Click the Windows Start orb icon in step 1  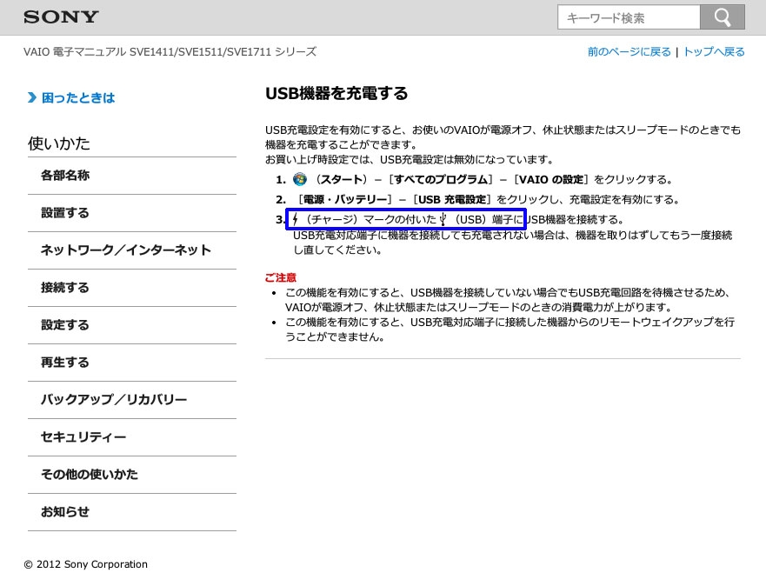pyautogui.click(x=300, y=179)
